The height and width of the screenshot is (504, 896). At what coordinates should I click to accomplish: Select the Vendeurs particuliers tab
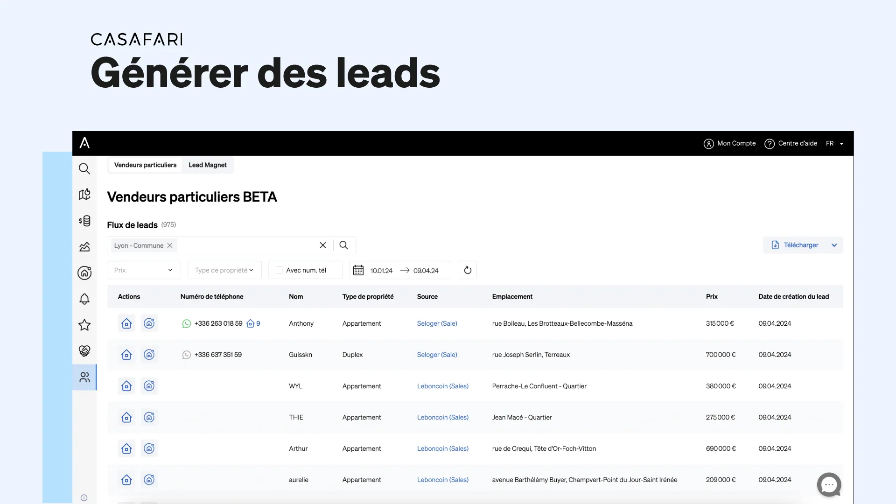(x=145, y=165)
